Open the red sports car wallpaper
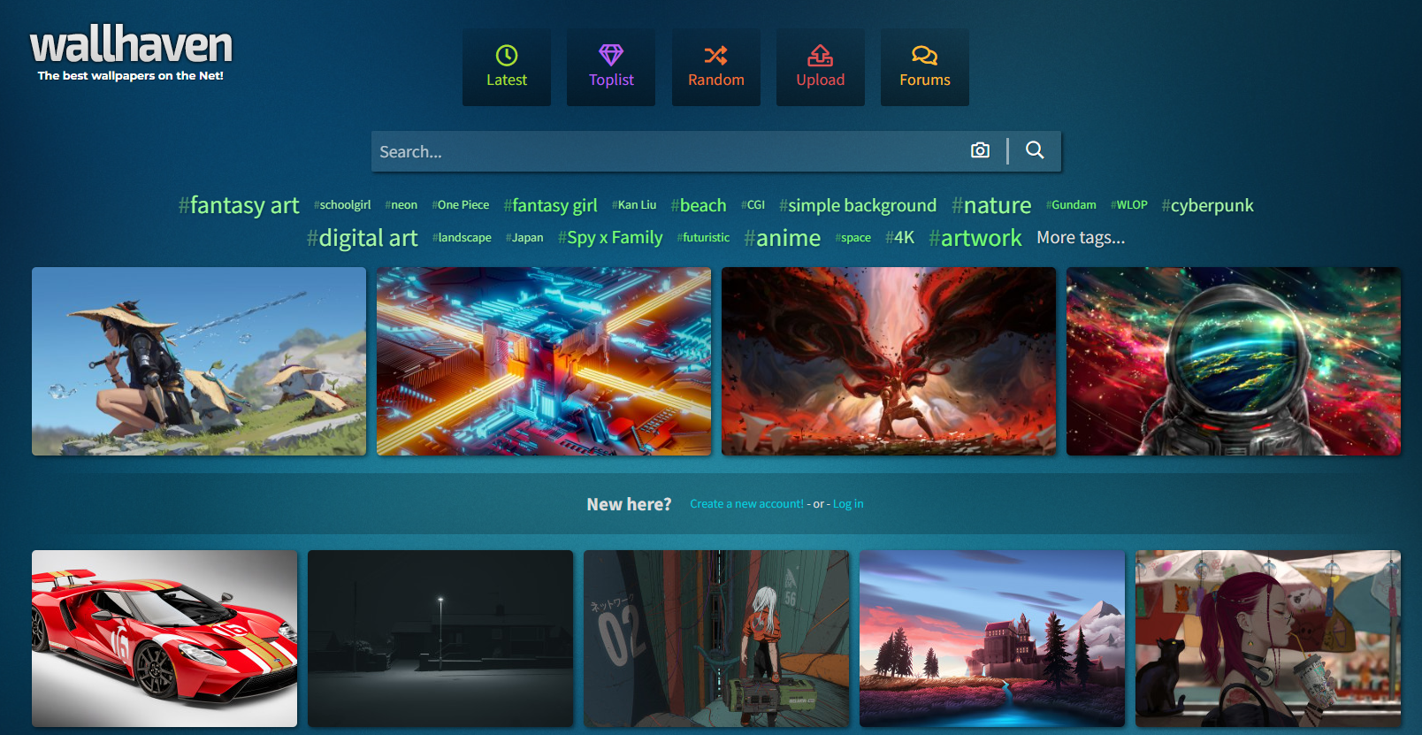Image resolution: width=1422 pixels, height=735 pixels. click(x=164, y=639)
